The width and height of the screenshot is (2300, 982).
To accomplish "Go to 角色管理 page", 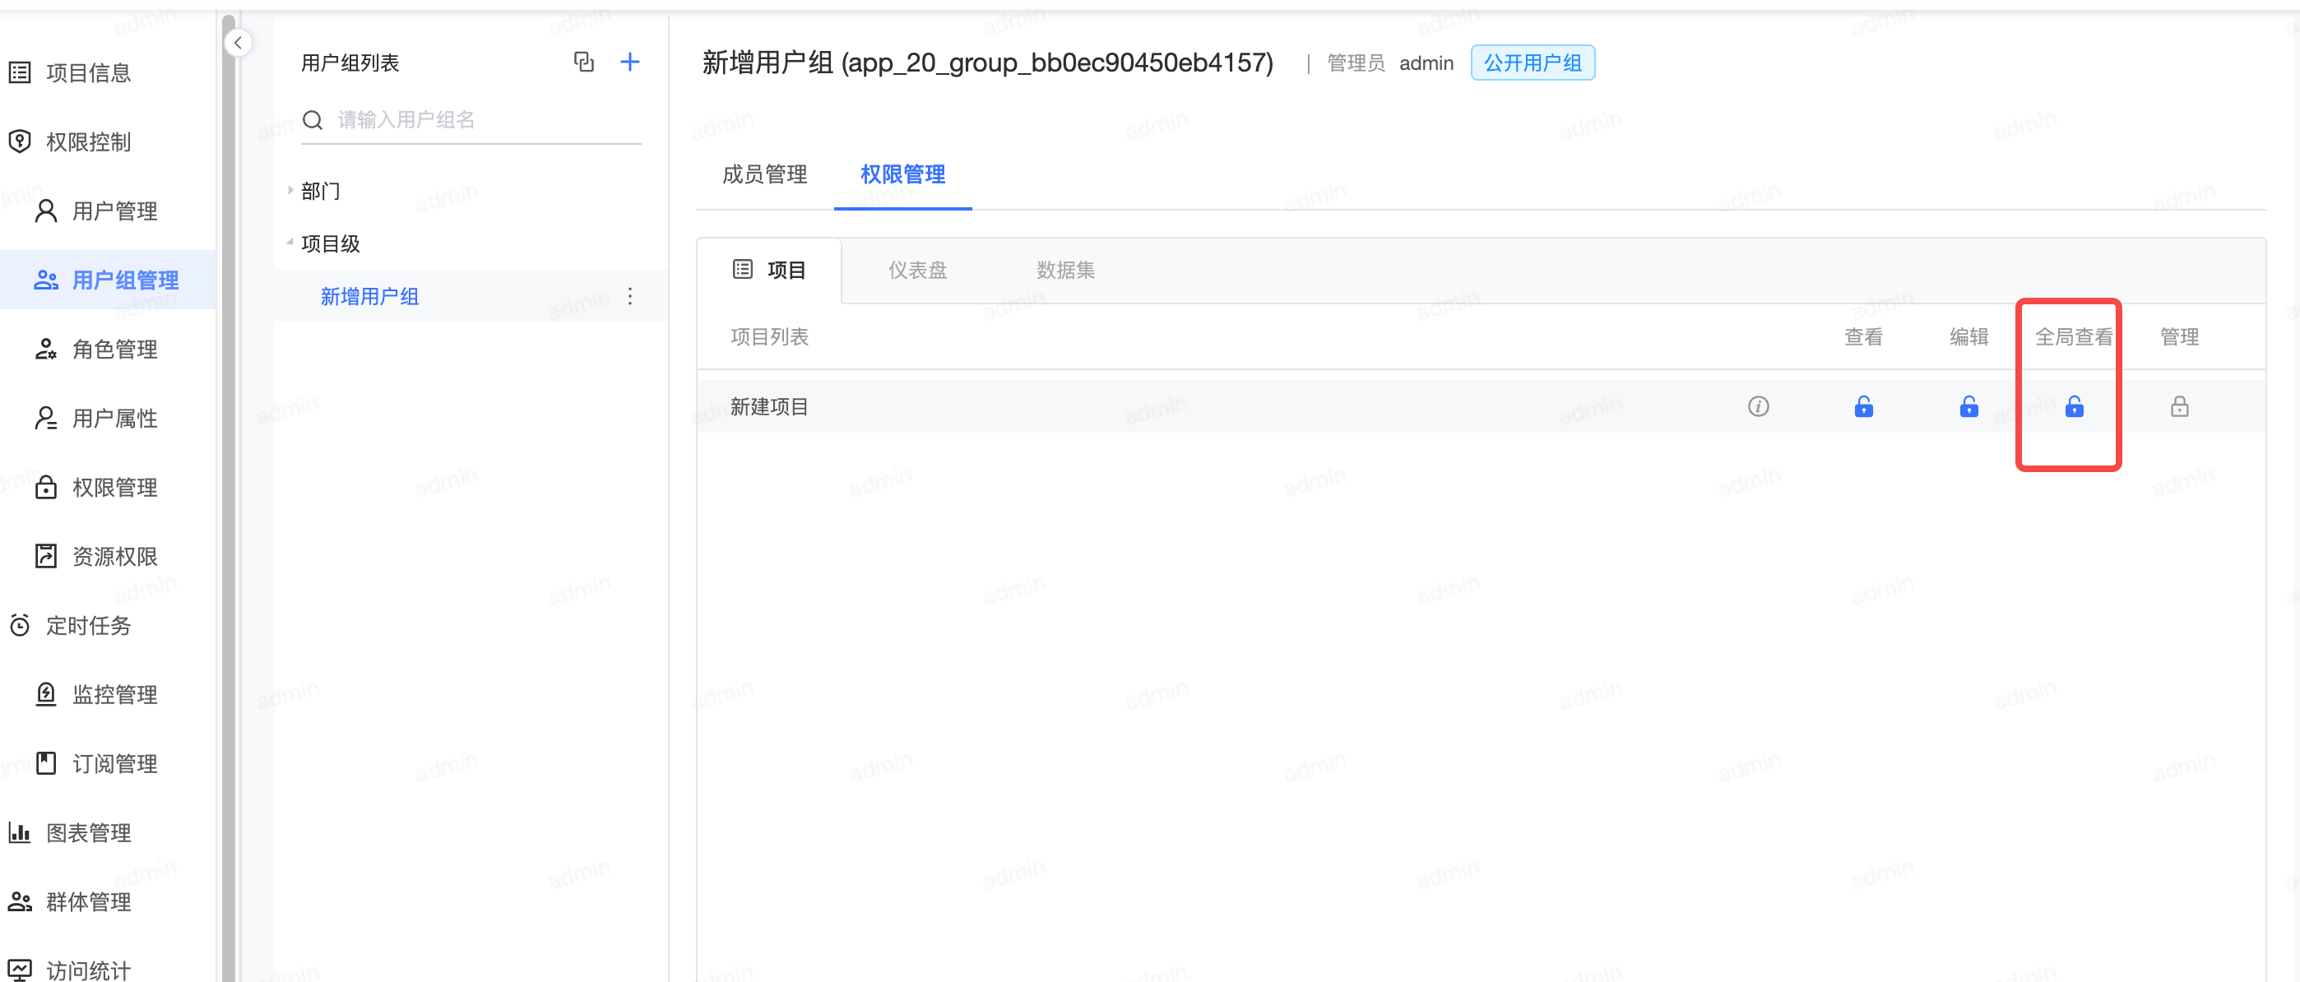I will (114, 349).
